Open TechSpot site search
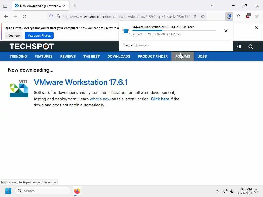The height and width of the screenshot is (197, 263). pos(251,47)
